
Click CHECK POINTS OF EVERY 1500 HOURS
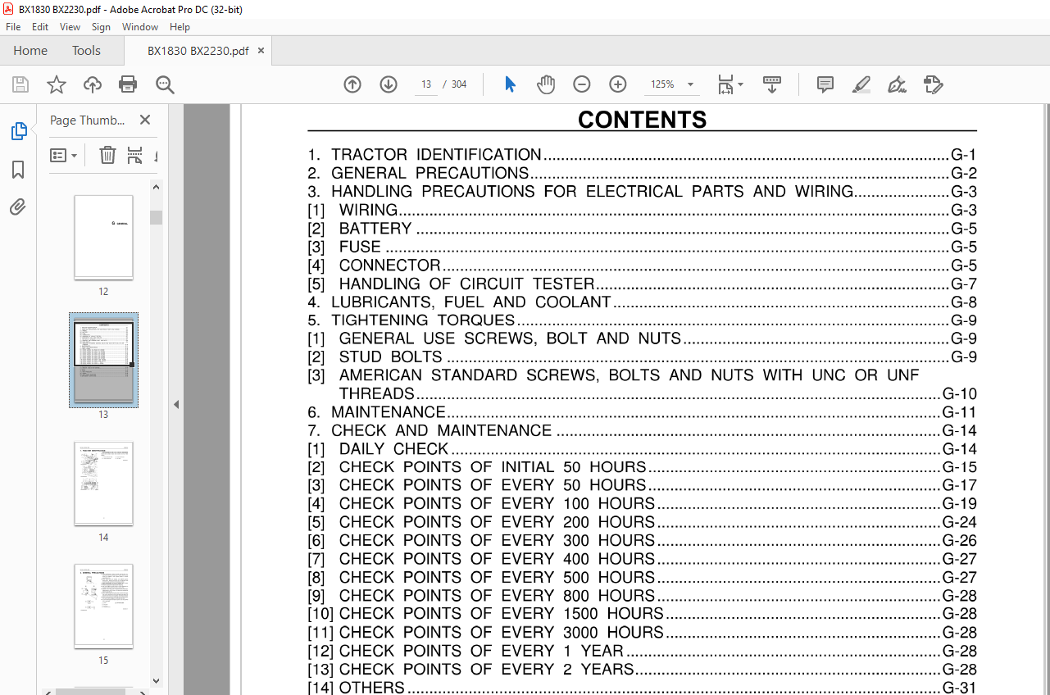(x=642, y=614)
